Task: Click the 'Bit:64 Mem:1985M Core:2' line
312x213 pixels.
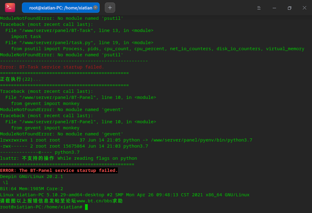Action: [x=31, y=189]
